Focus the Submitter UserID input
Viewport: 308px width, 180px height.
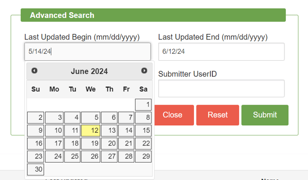pyautogui.click(x=222, y=89)
